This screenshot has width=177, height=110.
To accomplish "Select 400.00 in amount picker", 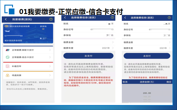I will click(x=147, y=99).
